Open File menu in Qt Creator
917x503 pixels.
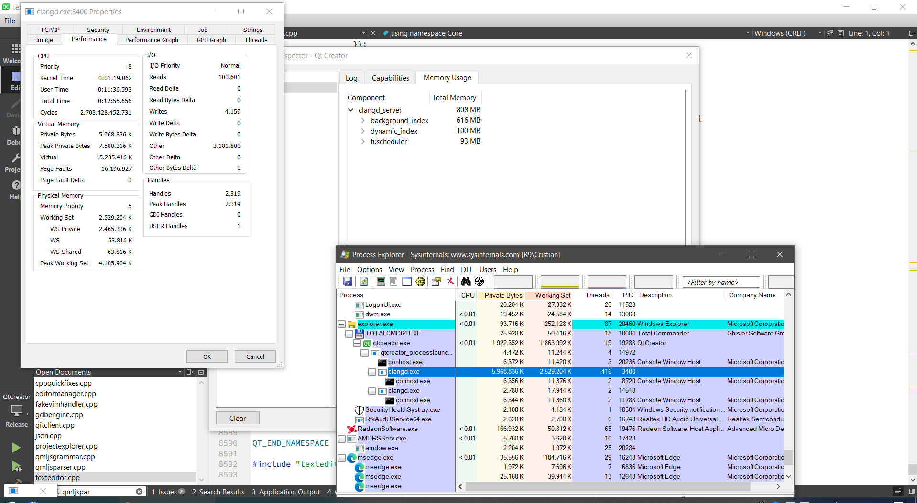10,21
